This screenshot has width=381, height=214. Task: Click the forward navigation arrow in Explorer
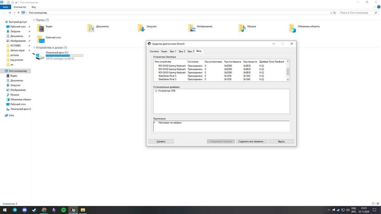pos(10,13)
